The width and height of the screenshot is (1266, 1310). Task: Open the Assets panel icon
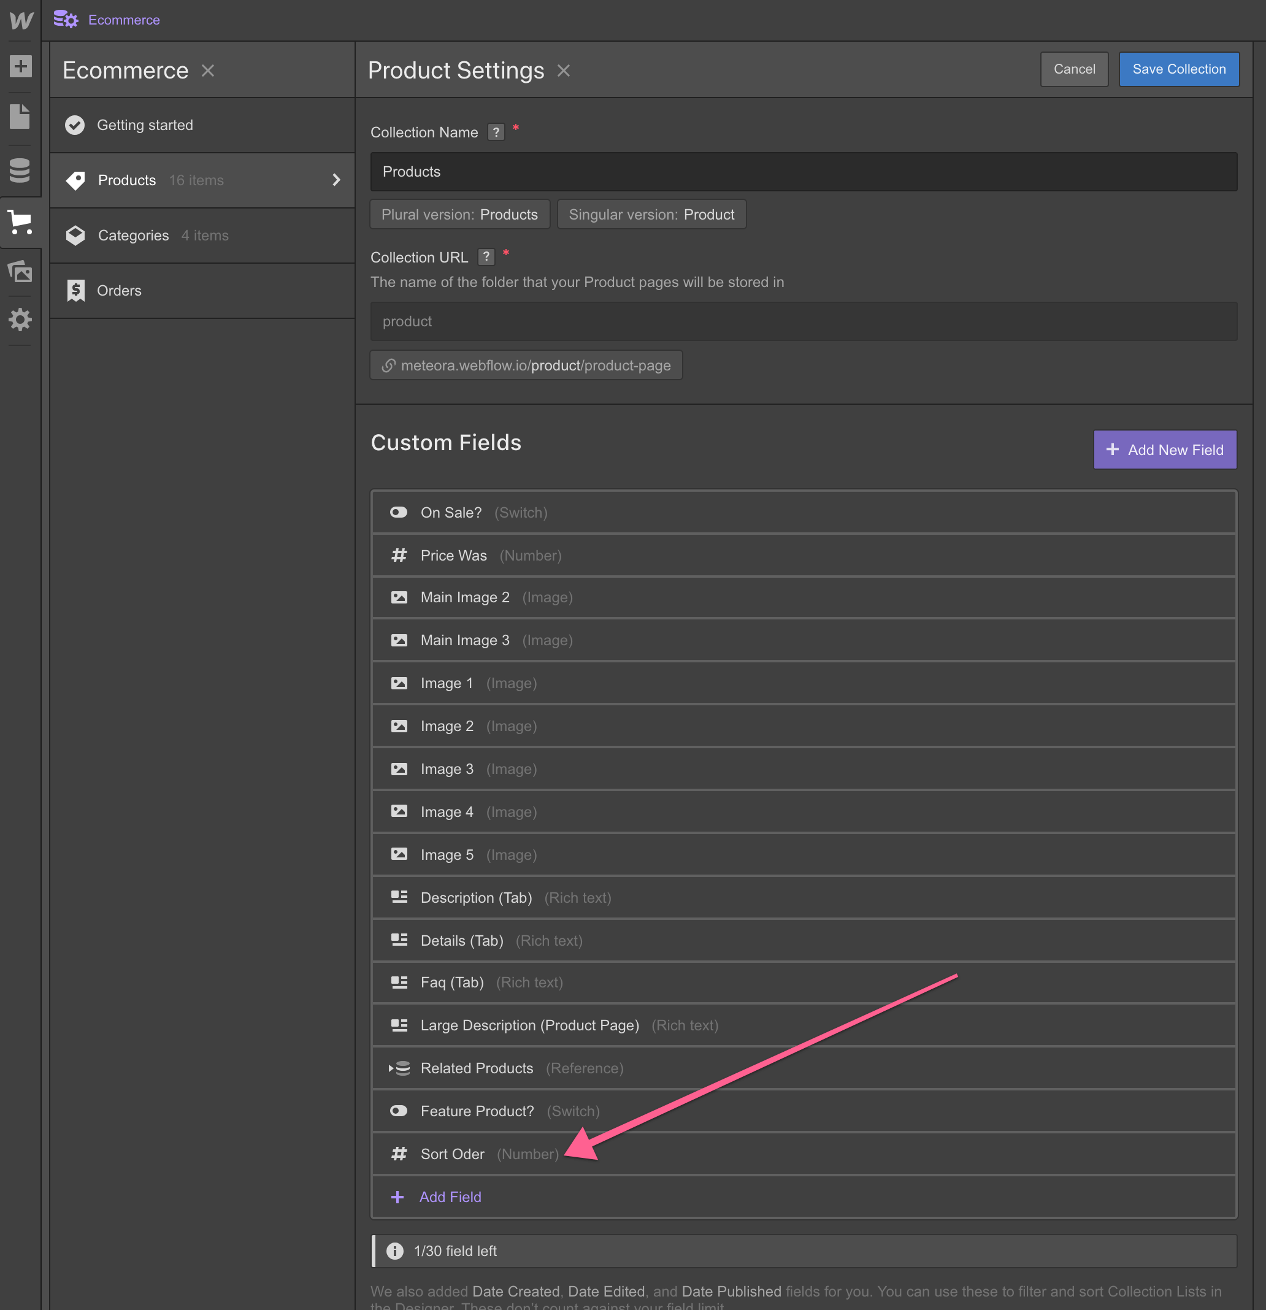click(x=20, y=270)
